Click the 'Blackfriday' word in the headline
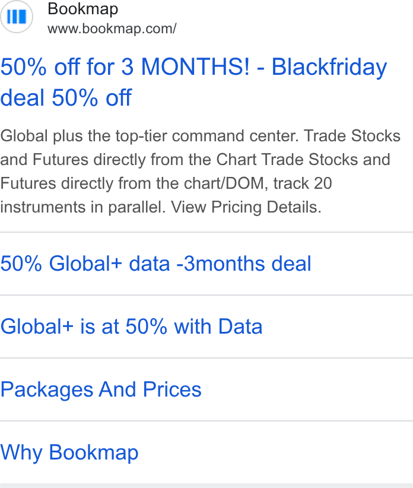Viewport: 413px width, 488px height. pyautogui.click(x=329, y=67)
